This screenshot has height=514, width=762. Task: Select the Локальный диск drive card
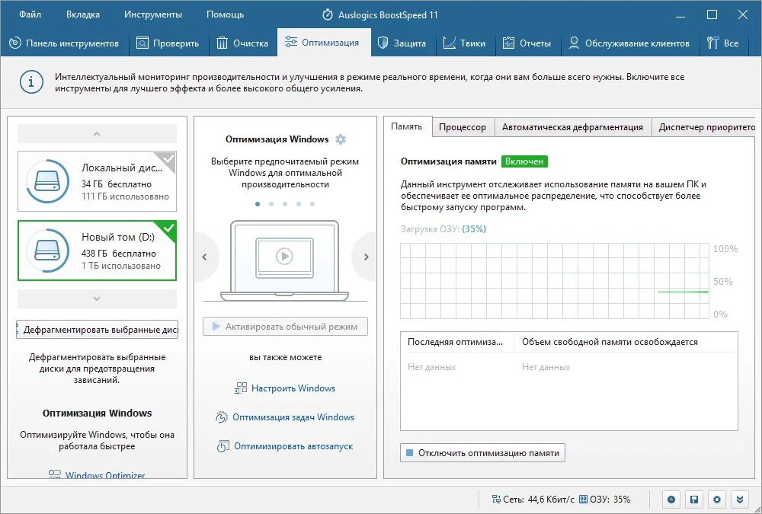coord(98,181)
